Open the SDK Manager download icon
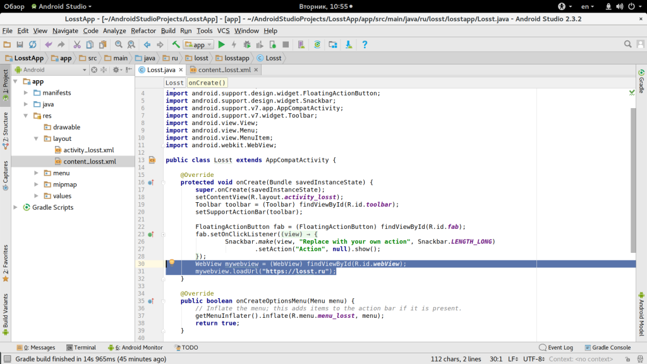Screen dimensions: 647x364 coord(348,45)
